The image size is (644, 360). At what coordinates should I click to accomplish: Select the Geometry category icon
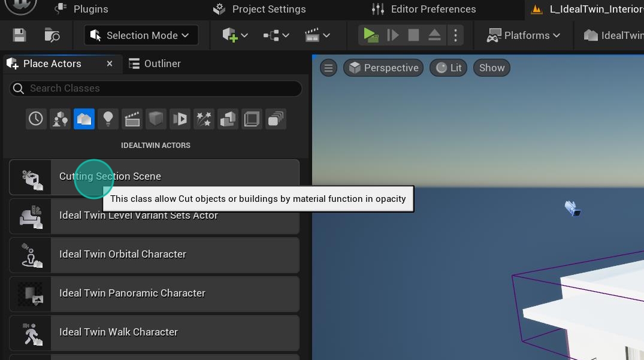(x=228, y=119)
